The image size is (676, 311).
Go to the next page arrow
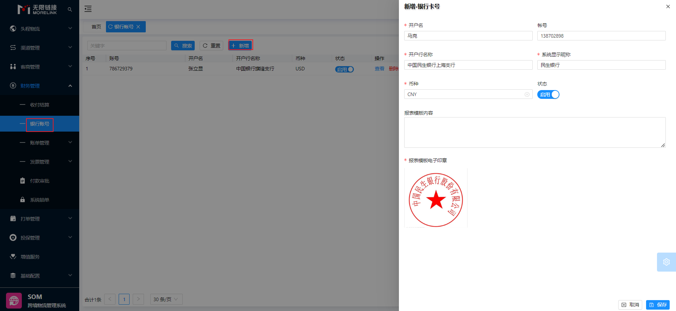pyautogui.click(x=138, y=299)
